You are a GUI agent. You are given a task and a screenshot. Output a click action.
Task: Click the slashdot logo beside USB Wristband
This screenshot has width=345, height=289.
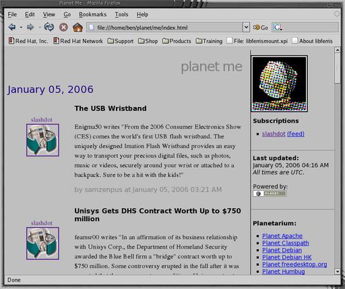42,140
